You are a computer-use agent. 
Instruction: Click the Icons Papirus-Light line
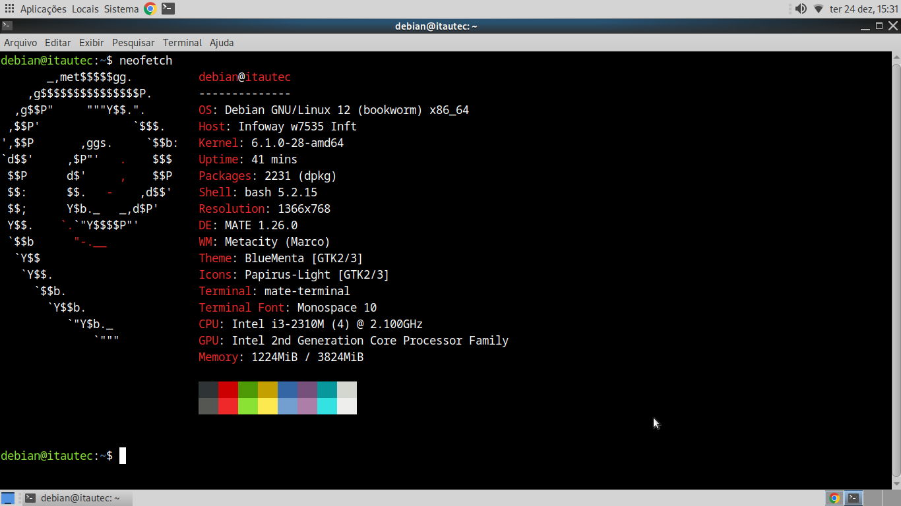point(294,275)
